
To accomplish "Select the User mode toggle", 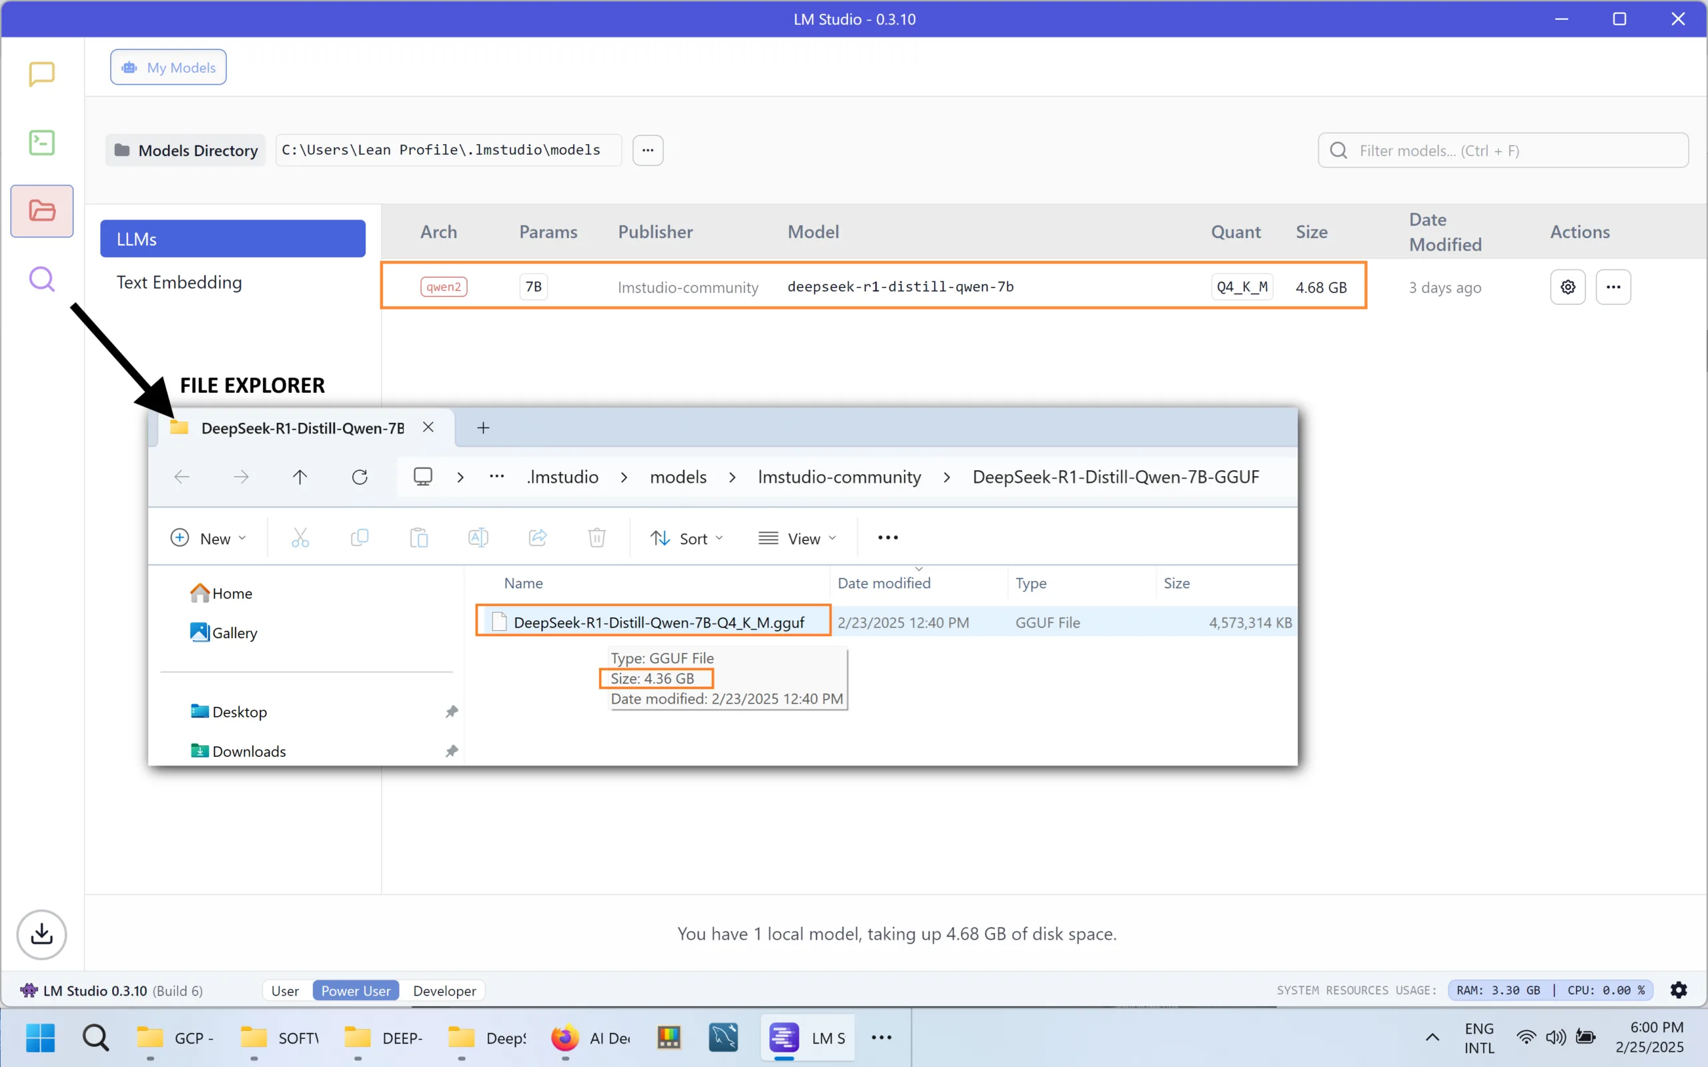I will 285,990.
